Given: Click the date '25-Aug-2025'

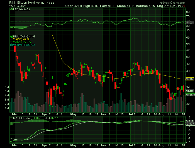Looking at the screenshot, I should coord(18,6).
